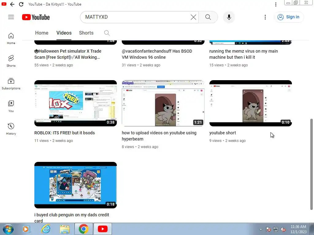The height and width of the screenshot is (235, 314).
Task: Open the Windows Start menu orb
Action: click(8, 229)
